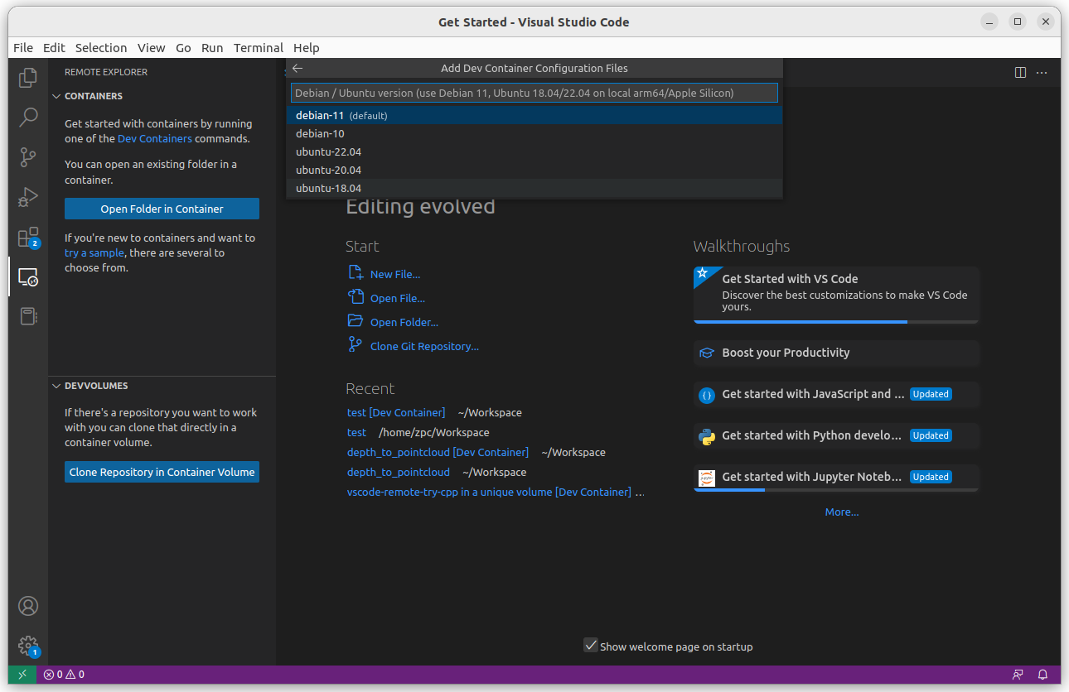Select ubuntu-22.04 option
Screen dimensions: 1069x692
(534, 151)
